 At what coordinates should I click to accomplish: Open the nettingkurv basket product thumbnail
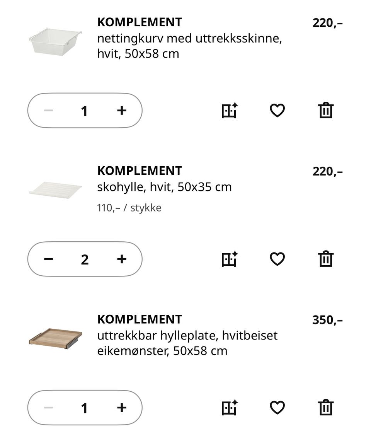click(x=56, y=42)
